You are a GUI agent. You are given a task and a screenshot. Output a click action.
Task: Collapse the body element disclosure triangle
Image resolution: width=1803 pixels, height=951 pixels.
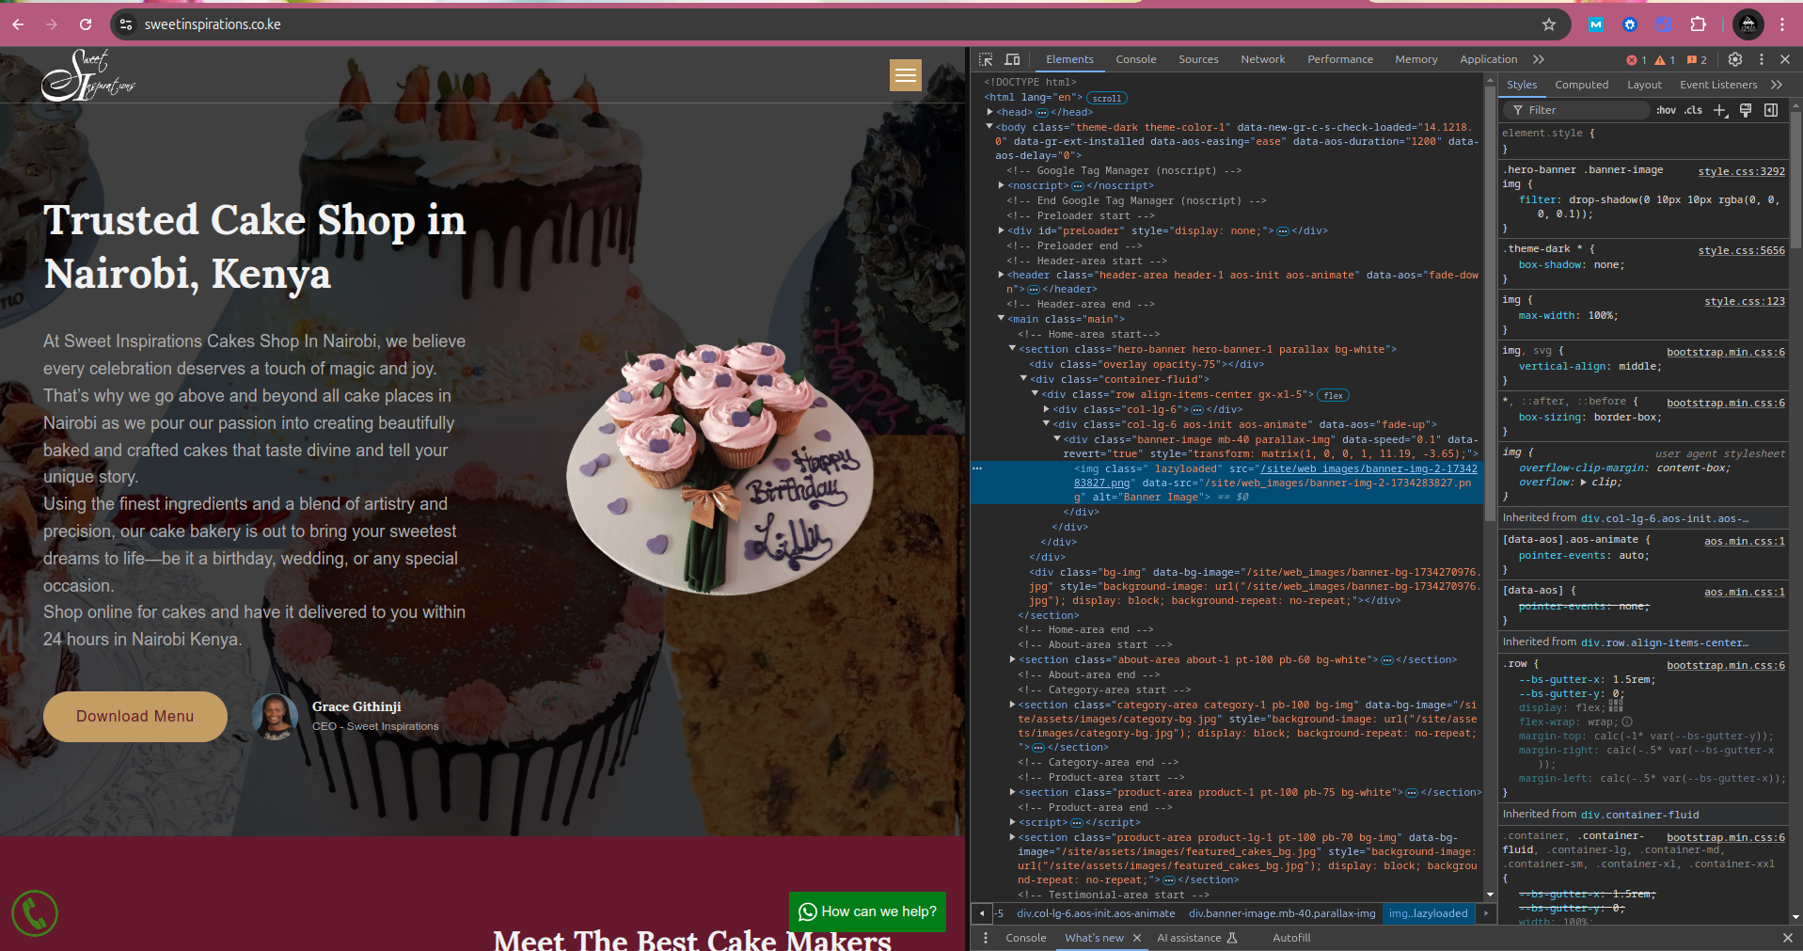(989, 127)
